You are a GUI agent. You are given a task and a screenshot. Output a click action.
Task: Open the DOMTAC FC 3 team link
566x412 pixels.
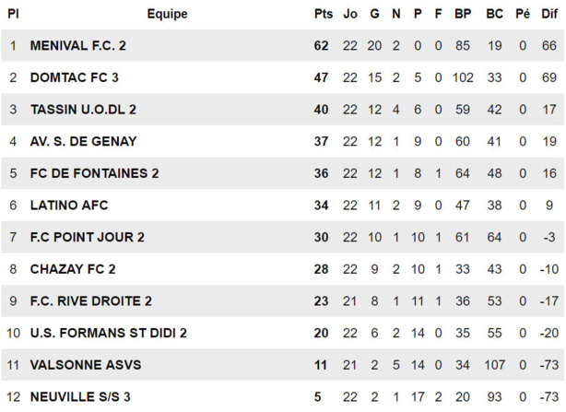(x=75, y=78)
